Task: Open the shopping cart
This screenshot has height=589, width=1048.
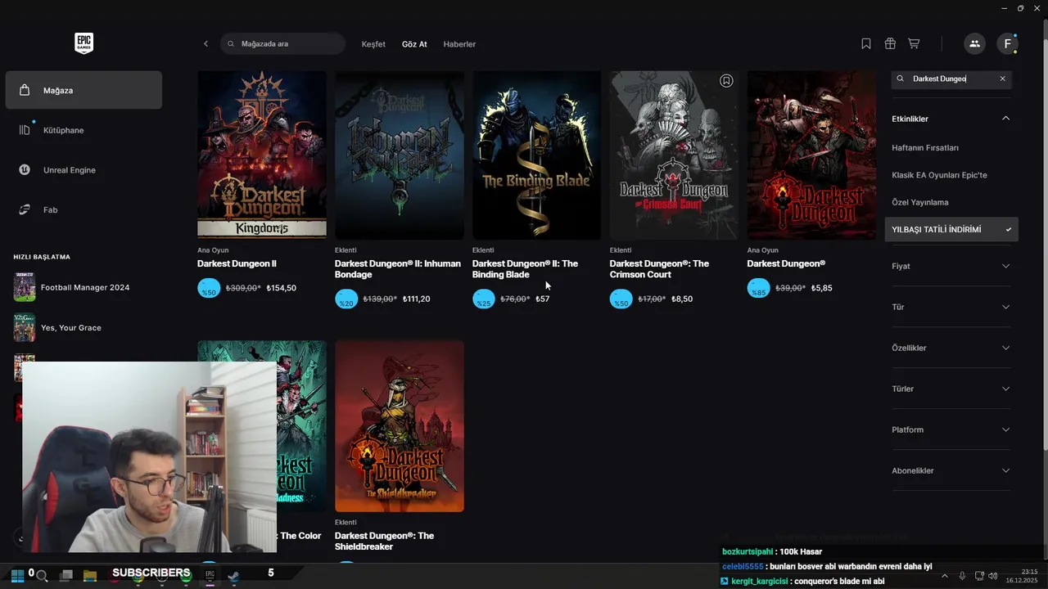Action: pos(914,44)
